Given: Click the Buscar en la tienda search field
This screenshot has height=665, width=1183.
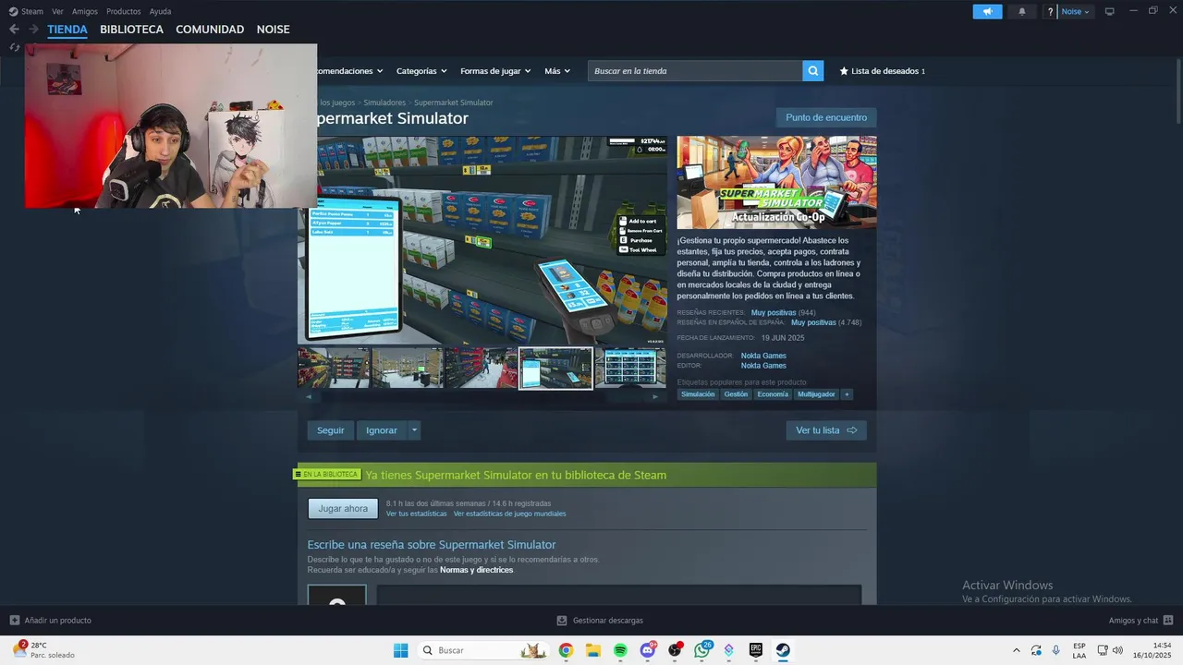Looking at the screenshot, I should click(695, 71).
